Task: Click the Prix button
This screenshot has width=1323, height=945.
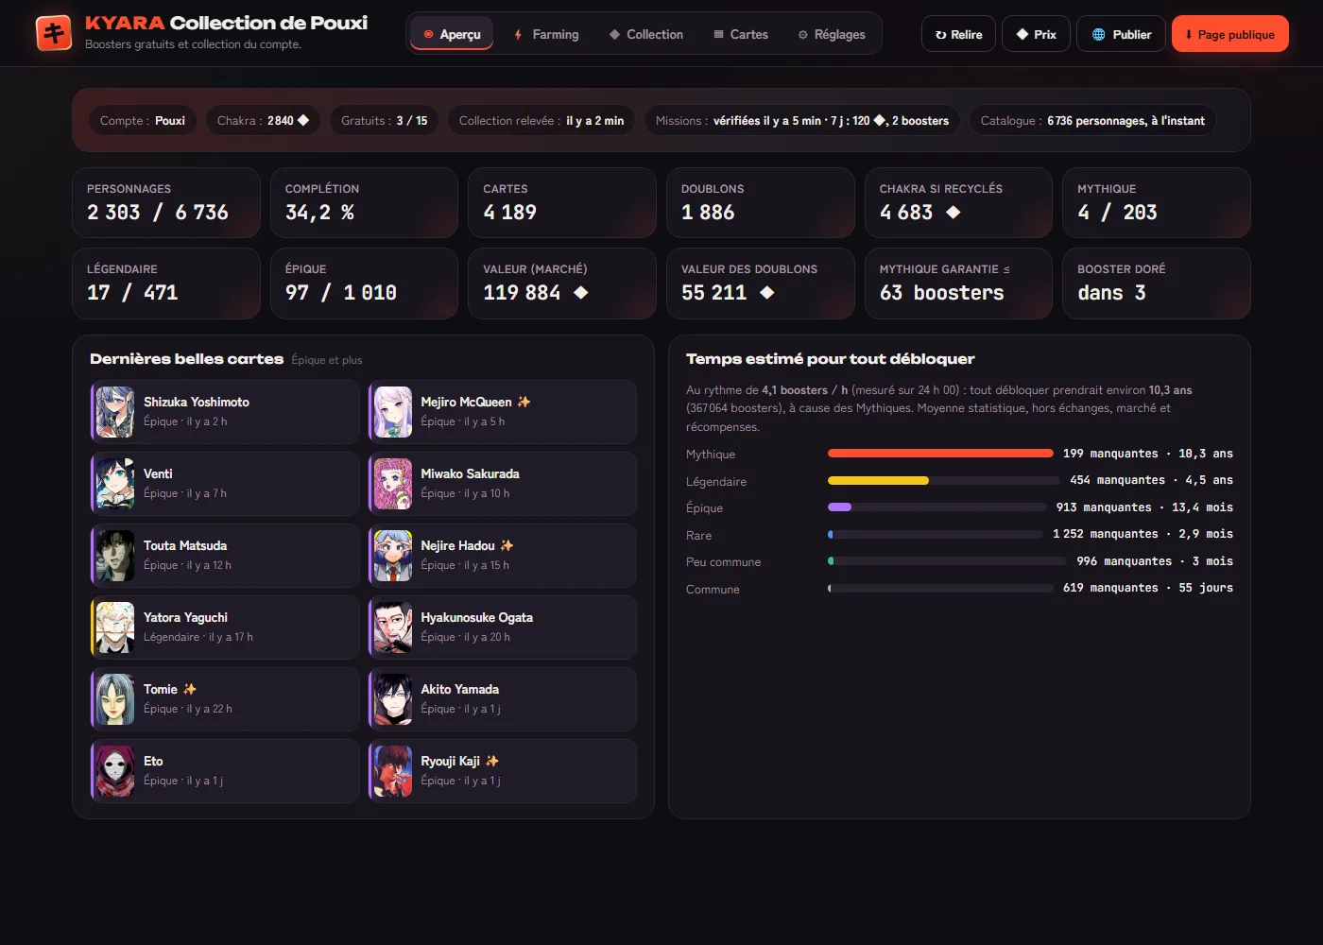Action: point(1036,34)
